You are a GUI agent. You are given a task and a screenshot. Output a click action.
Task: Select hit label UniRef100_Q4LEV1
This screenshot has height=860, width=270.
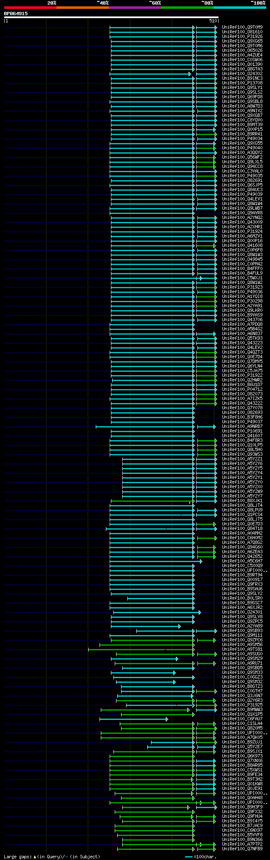(242, 199)
